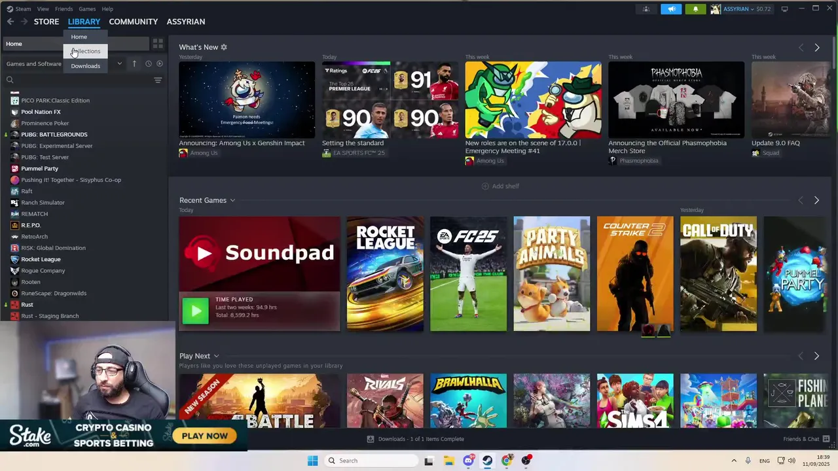Open advanced filters icon in library search
838x471 pixels.
pos(158,80)
